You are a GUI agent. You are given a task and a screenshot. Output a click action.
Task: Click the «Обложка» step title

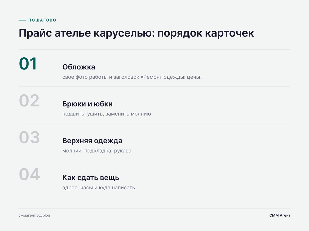click(79, 67)
